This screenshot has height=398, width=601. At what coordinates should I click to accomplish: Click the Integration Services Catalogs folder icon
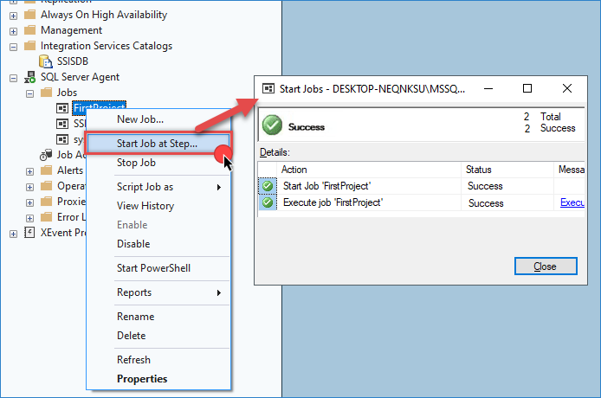30,46
